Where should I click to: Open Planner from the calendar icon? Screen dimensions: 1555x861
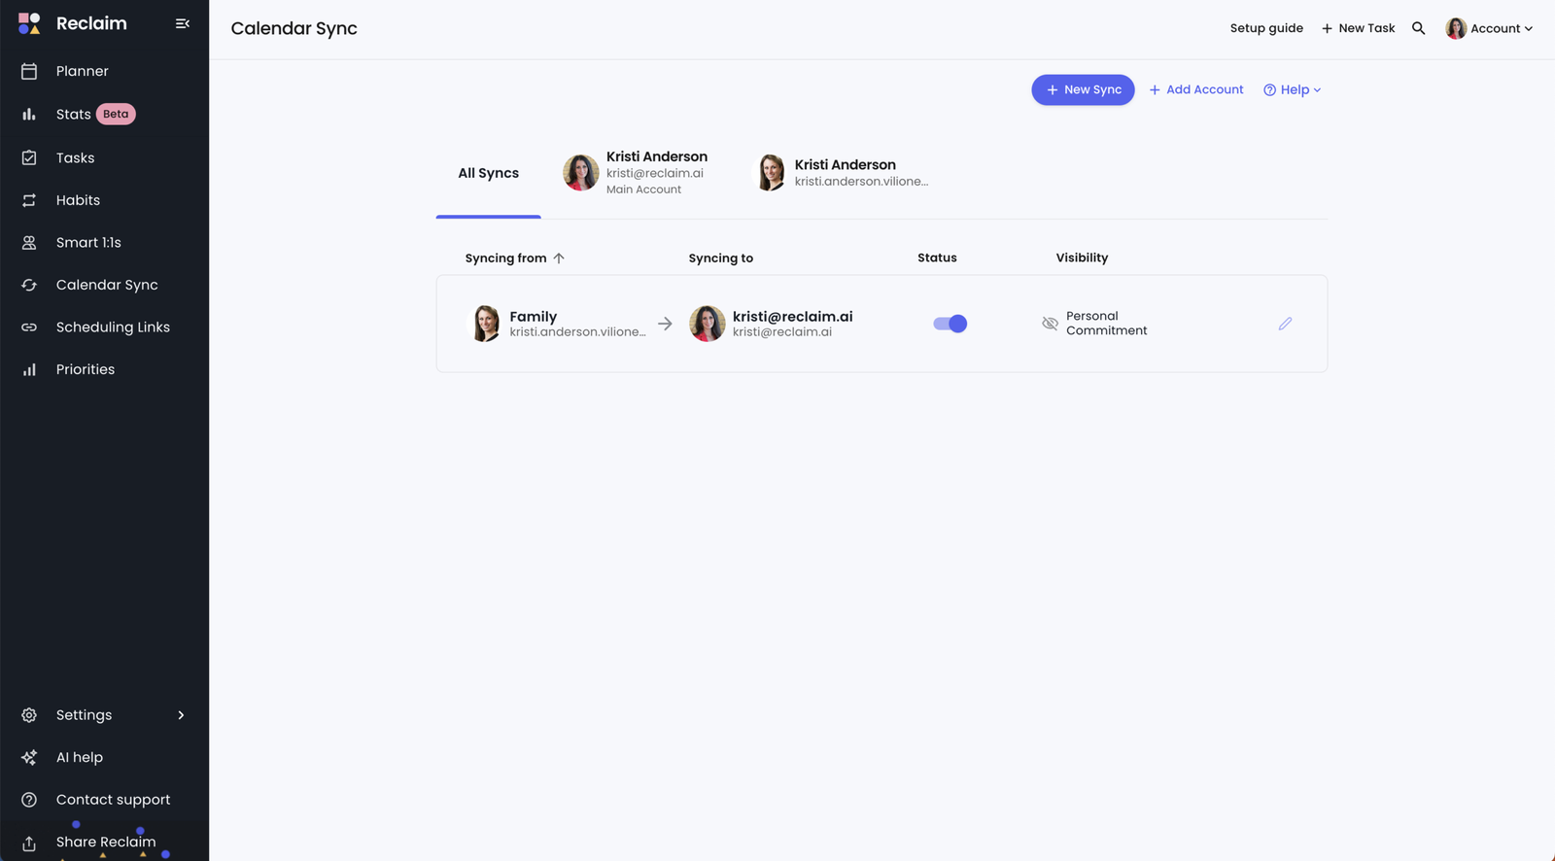point(29,71)
